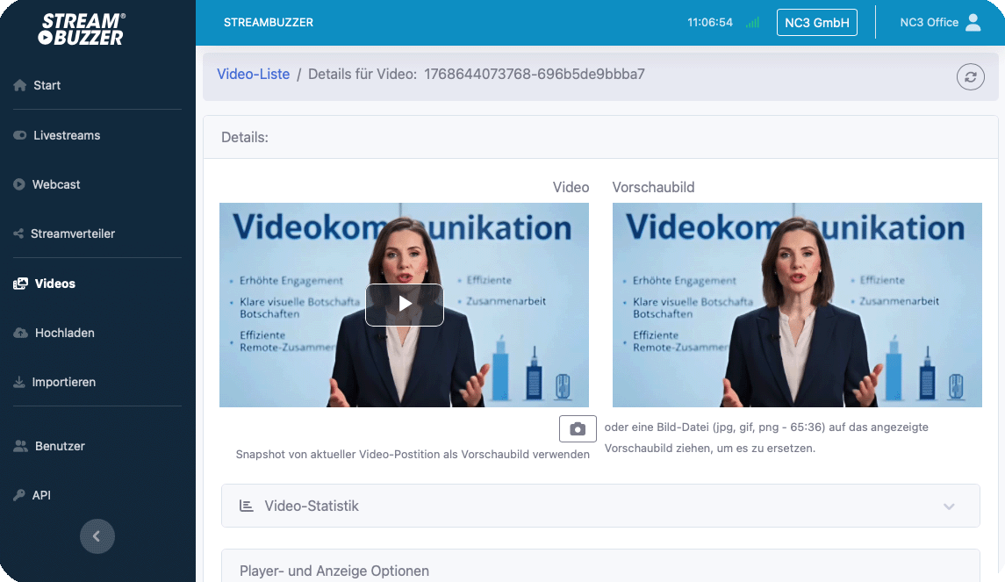The height and width of the screenshot is (582, 1005).
Task: Click the user profile icon
Action: coord(973,23)
